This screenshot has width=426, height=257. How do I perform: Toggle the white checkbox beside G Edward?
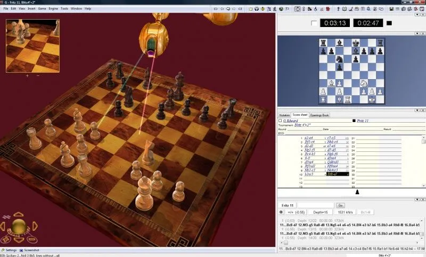[281, 121]
